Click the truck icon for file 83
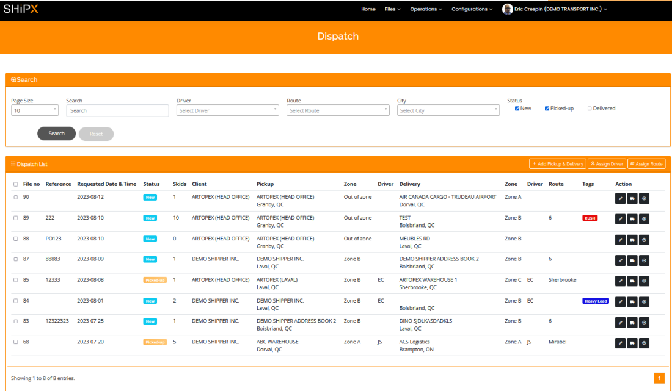 pos(632,323)
